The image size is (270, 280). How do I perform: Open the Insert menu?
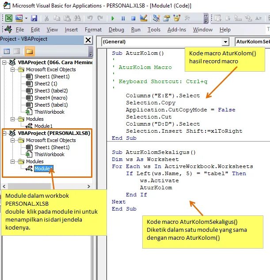tap(71, 30)
